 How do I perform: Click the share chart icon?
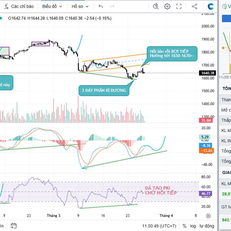[194, 7]
